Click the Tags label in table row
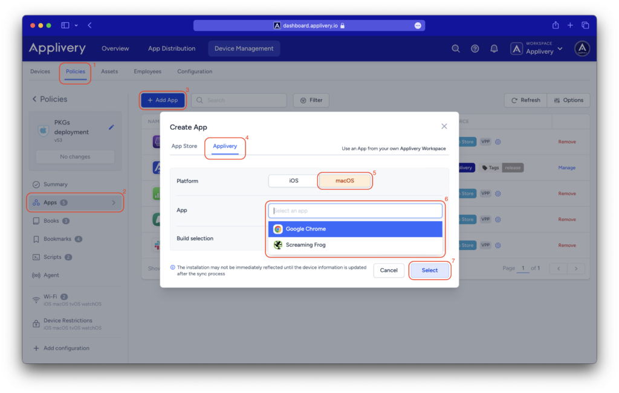Image resolution: width=619 pixels, height=393 pixels. (490, 168)
